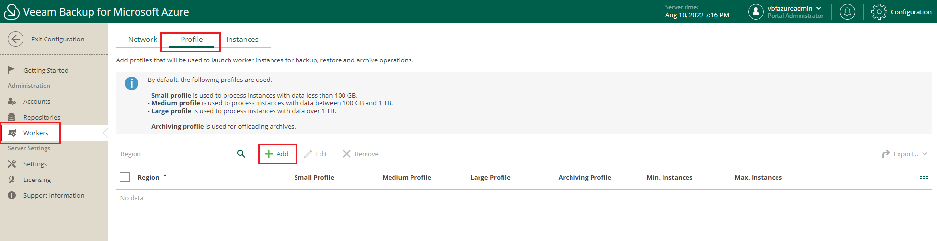The height and width of the screenshot is (241, 937).
Task: Open Getting Started in sidebar
Action: [x=46, y=70]
